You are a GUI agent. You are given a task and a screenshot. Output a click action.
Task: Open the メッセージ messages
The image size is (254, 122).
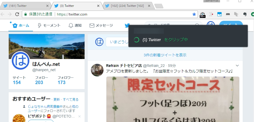coord(101,26)
